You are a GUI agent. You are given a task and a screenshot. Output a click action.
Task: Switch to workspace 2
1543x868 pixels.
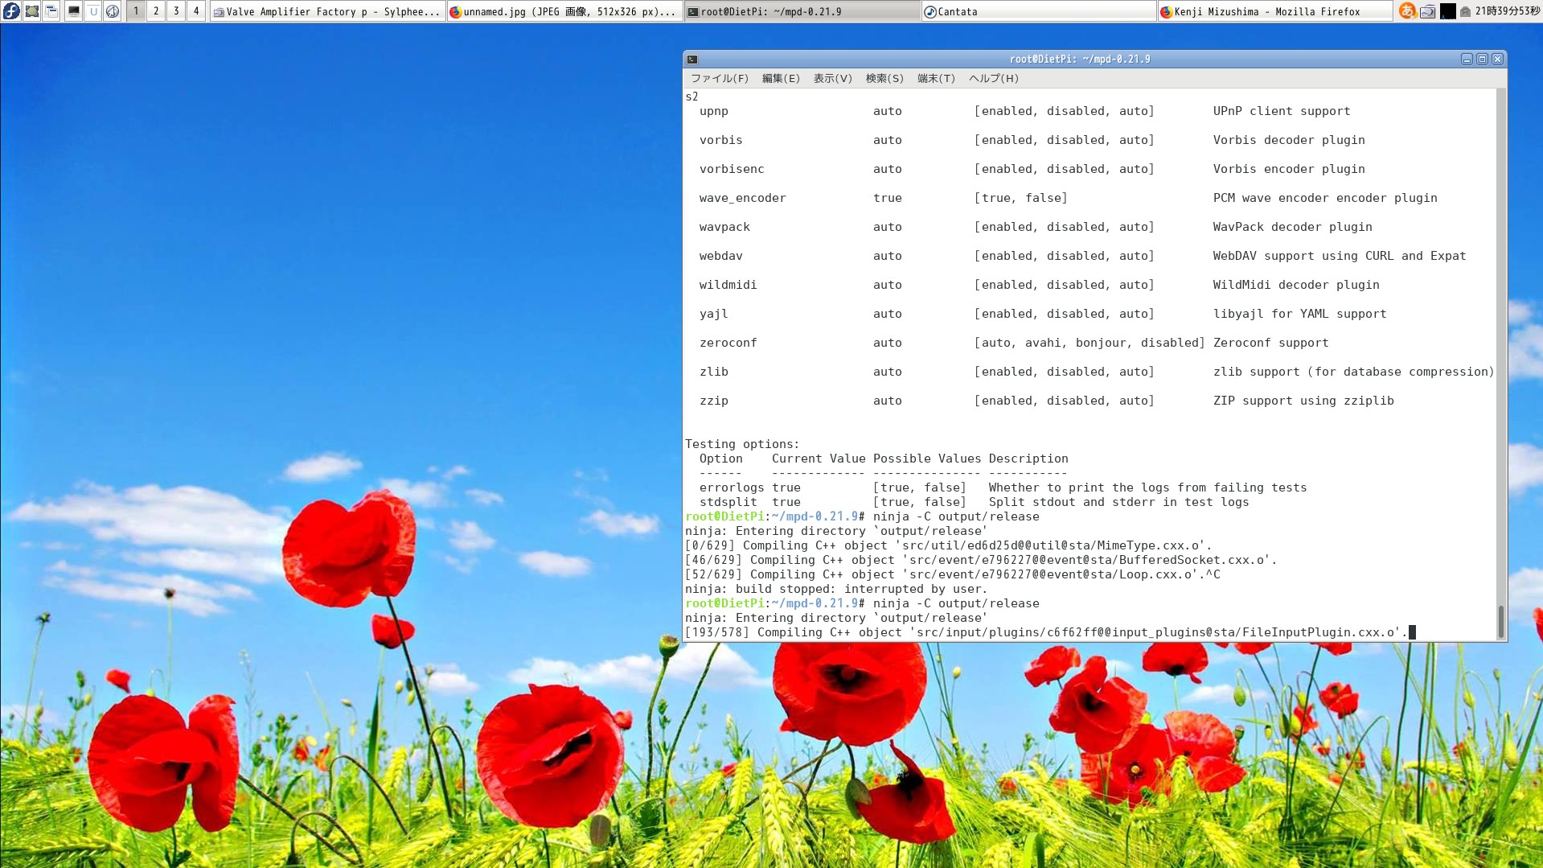coord(156,11)
